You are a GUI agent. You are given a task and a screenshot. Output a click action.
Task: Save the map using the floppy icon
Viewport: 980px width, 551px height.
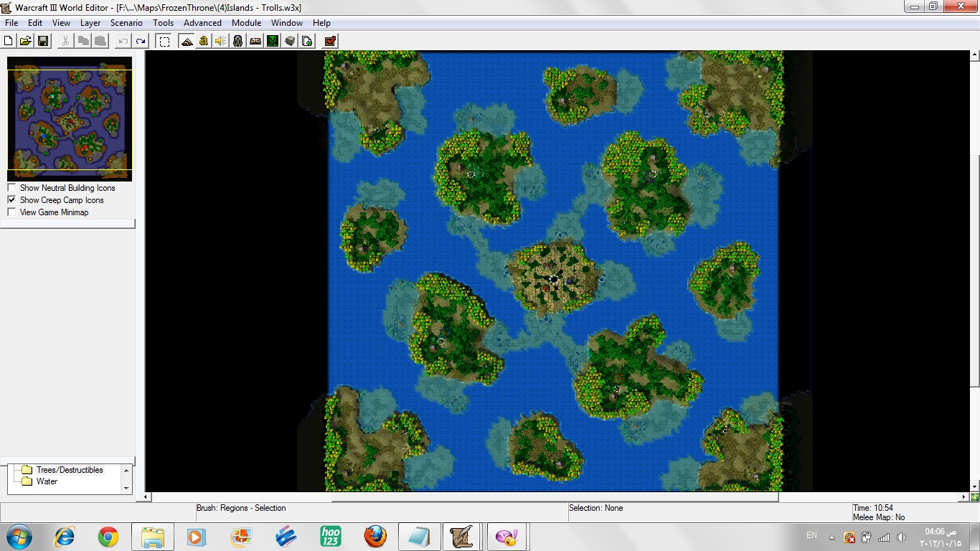pos(43,41)
